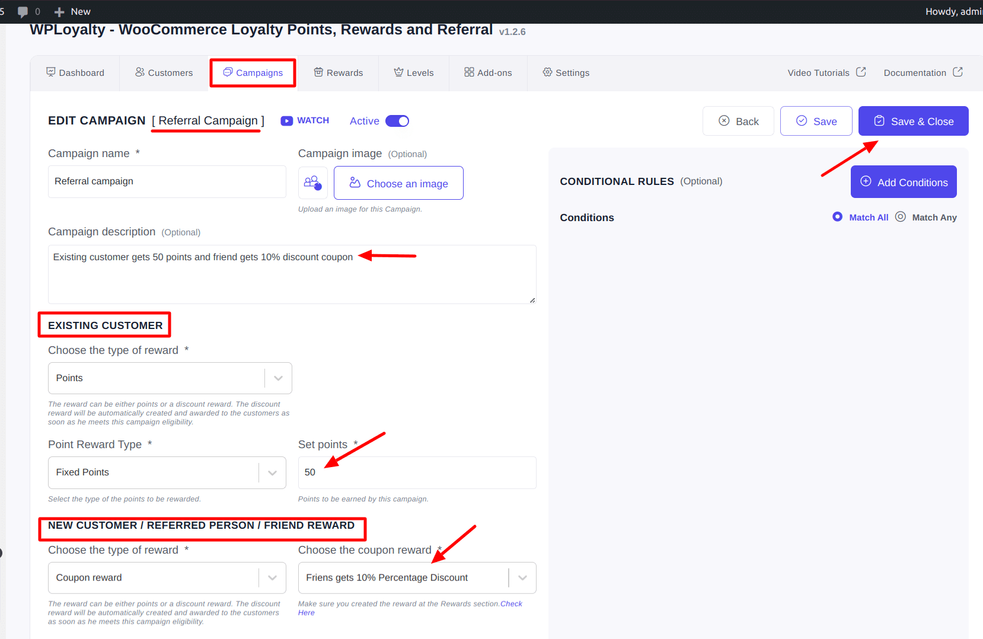Switch to the Campaigns tab
The image size is (983, 639).
pos(253,73)
